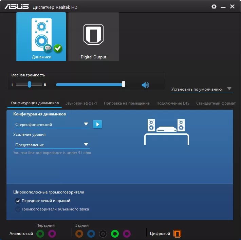Switch to Подключение DTS tab
Image resolution: width=241 pixels, height=240 pixels.
click(x=173, y=103)
